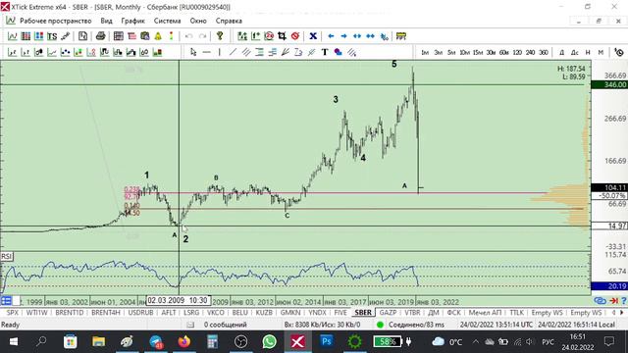628x353 pixels.
Task: Click the yellow ruler-grid icon
Action: [401, 36]
